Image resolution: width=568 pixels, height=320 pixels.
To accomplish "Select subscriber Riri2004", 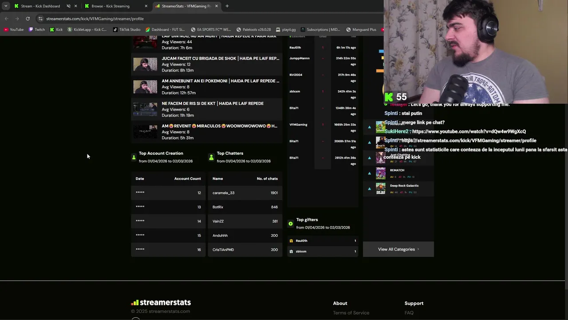I will 296,75.
